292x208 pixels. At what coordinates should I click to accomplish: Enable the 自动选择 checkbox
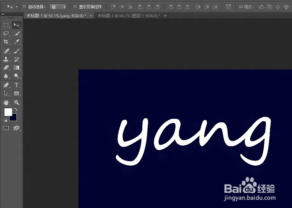point(24,7)
